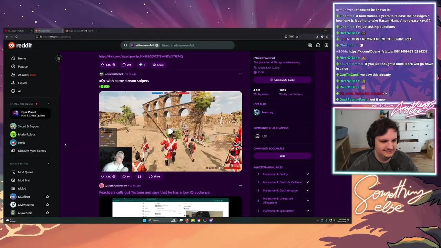Screen dimensions: 441x248
Task: Open options menu for starcraft2020's post
Action: tap(240, 74)
